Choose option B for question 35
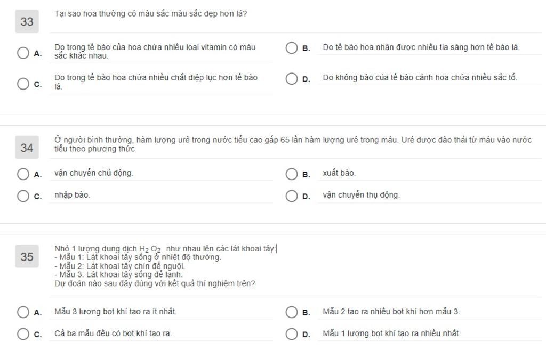This screenshot has height=358, width=546. (x=292, y=312)
